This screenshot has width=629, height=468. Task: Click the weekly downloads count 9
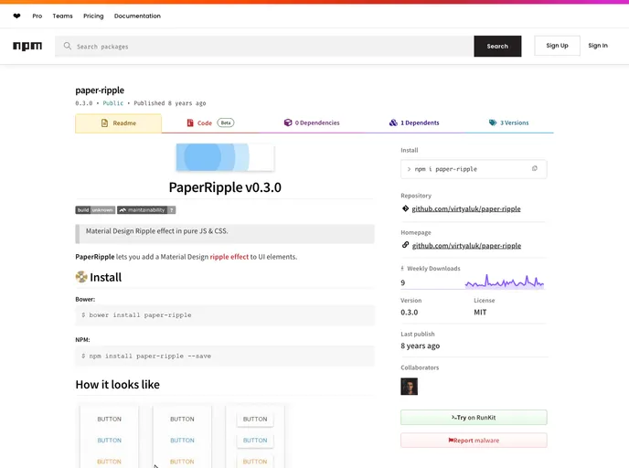[403, 282]
